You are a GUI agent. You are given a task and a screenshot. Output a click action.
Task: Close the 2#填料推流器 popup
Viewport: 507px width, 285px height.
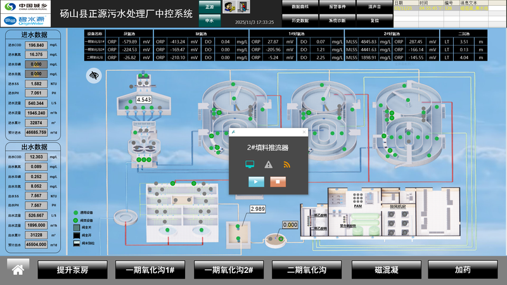(304, 132)
